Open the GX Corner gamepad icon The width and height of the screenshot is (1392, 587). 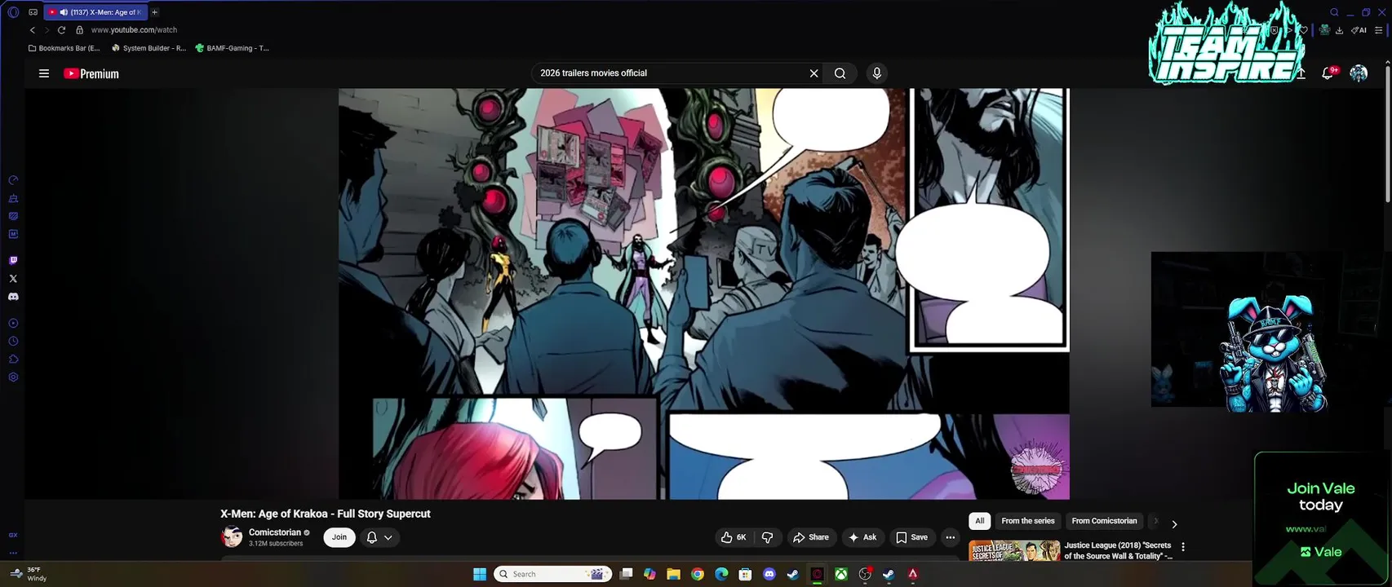pos(33,12)
